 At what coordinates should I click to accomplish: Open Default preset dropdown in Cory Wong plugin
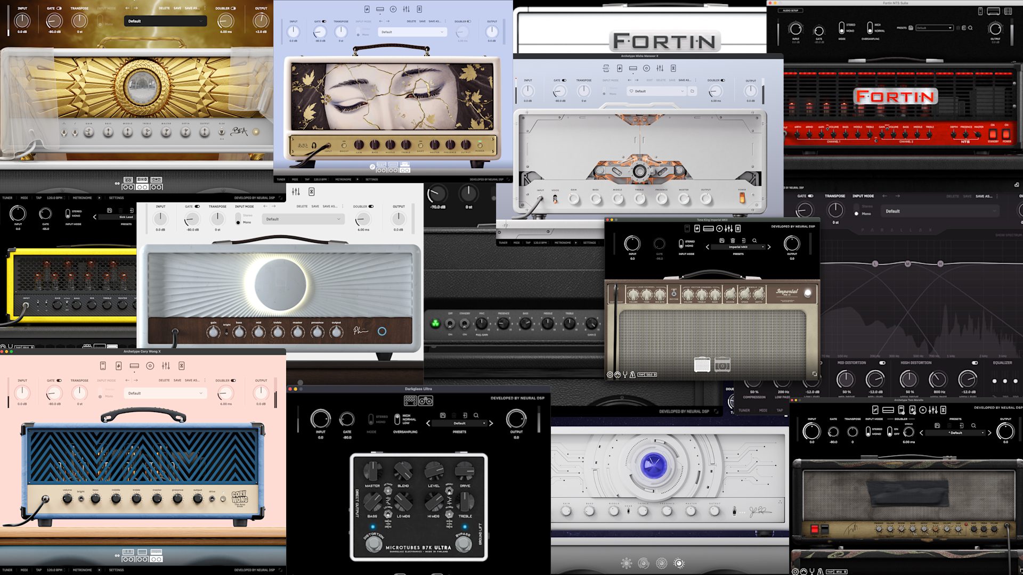[x=165, y=393]
